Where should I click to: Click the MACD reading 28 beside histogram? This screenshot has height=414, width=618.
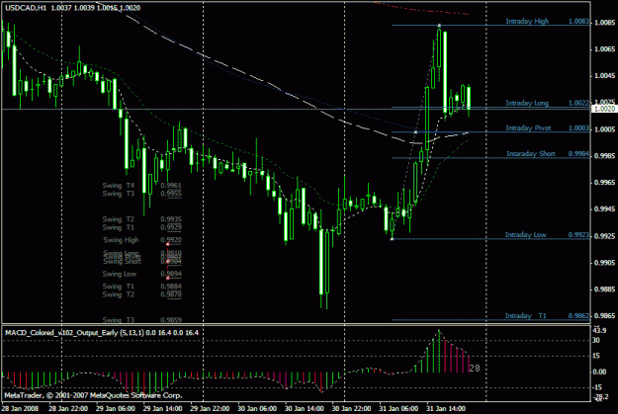[475, 369]
